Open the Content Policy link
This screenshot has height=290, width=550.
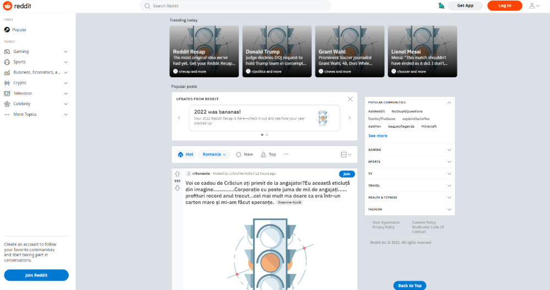click(424, 223)
